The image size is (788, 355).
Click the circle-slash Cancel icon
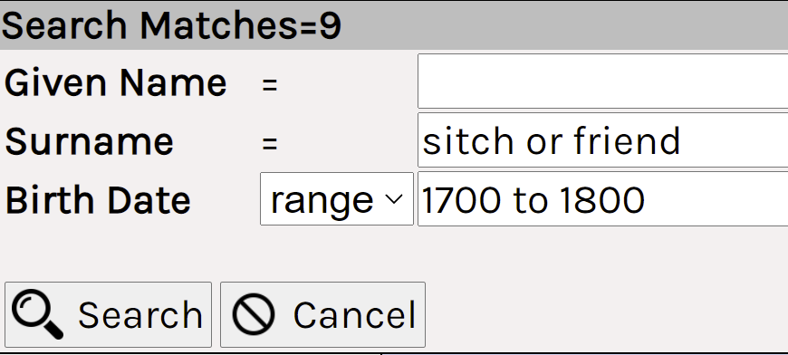254,315
